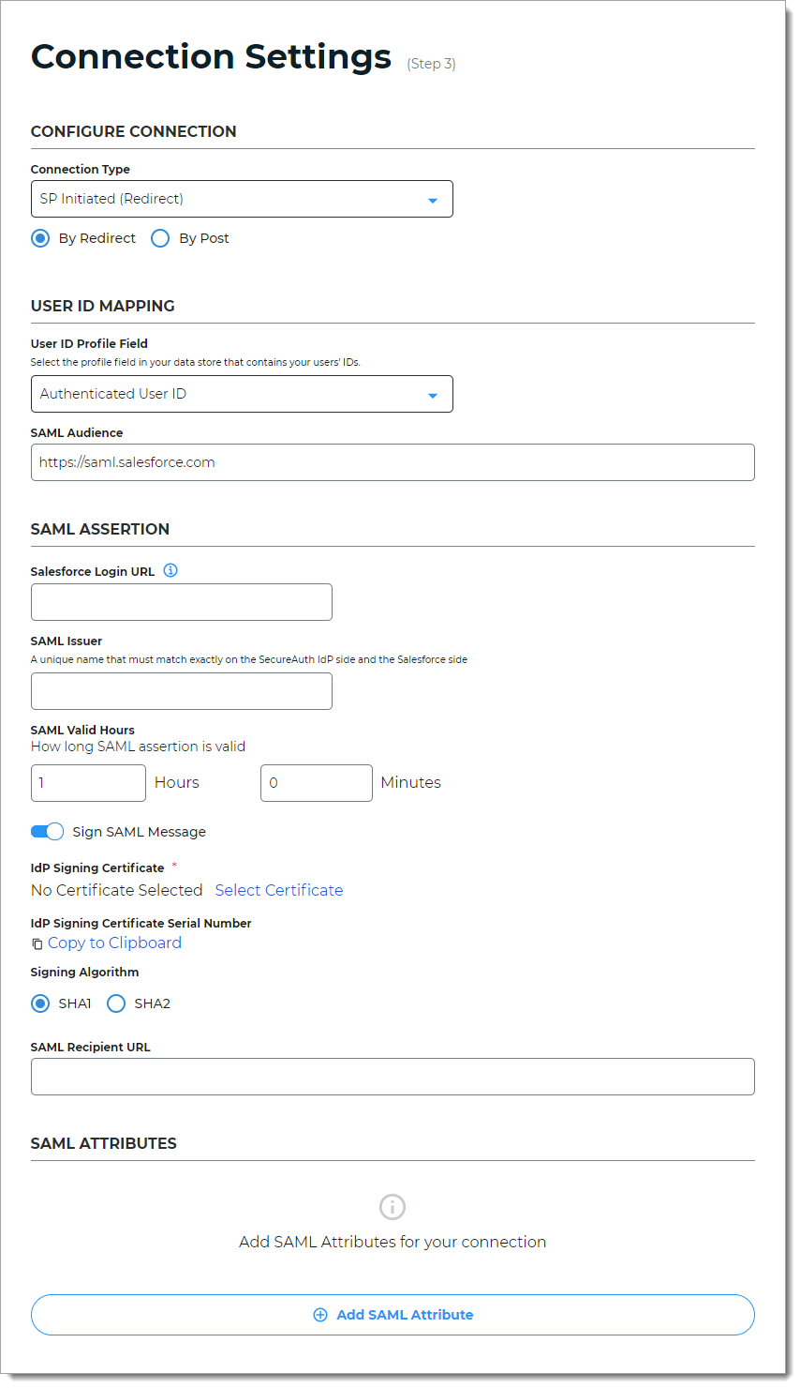
Task: Click the SAML Valid Hours input field
Action: tap(88, 782)
